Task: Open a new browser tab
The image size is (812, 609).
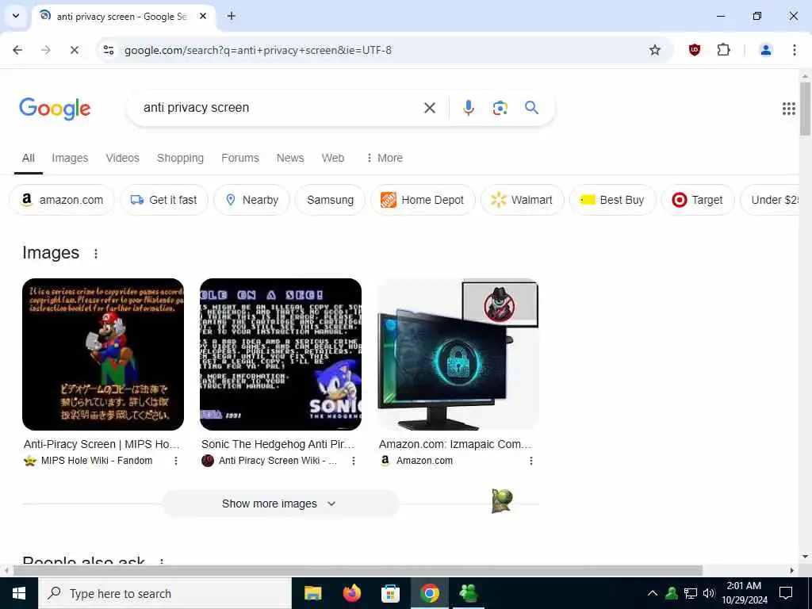Action: (232, 16)
